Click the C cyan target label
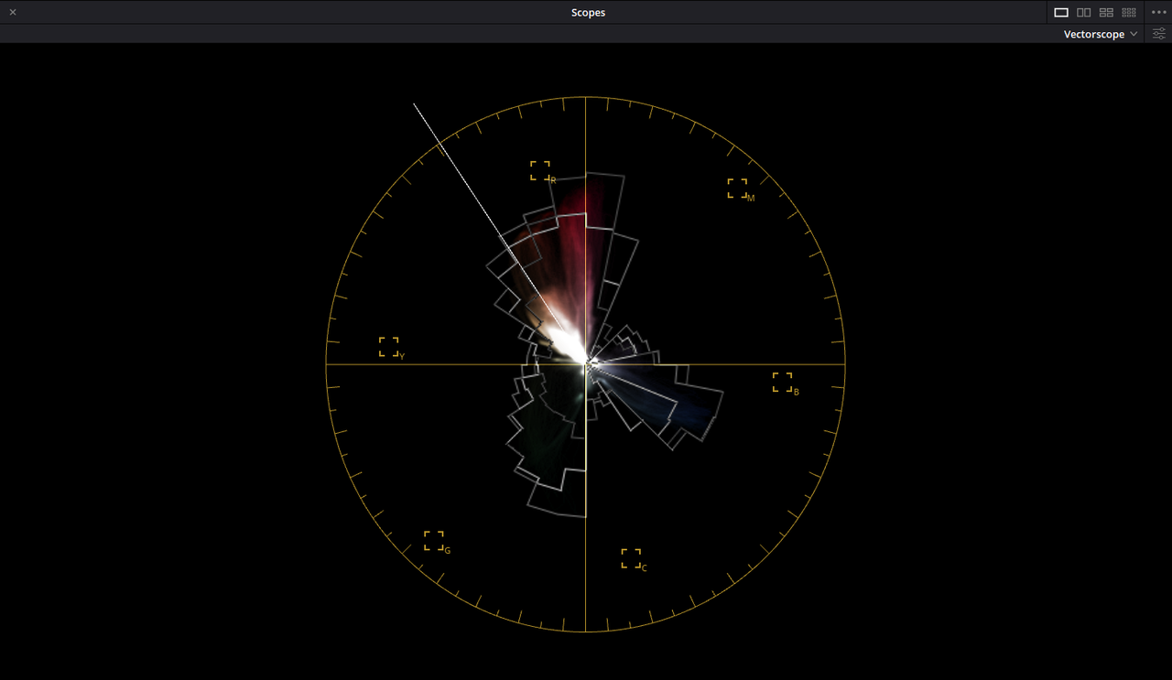 click(645, 568)
